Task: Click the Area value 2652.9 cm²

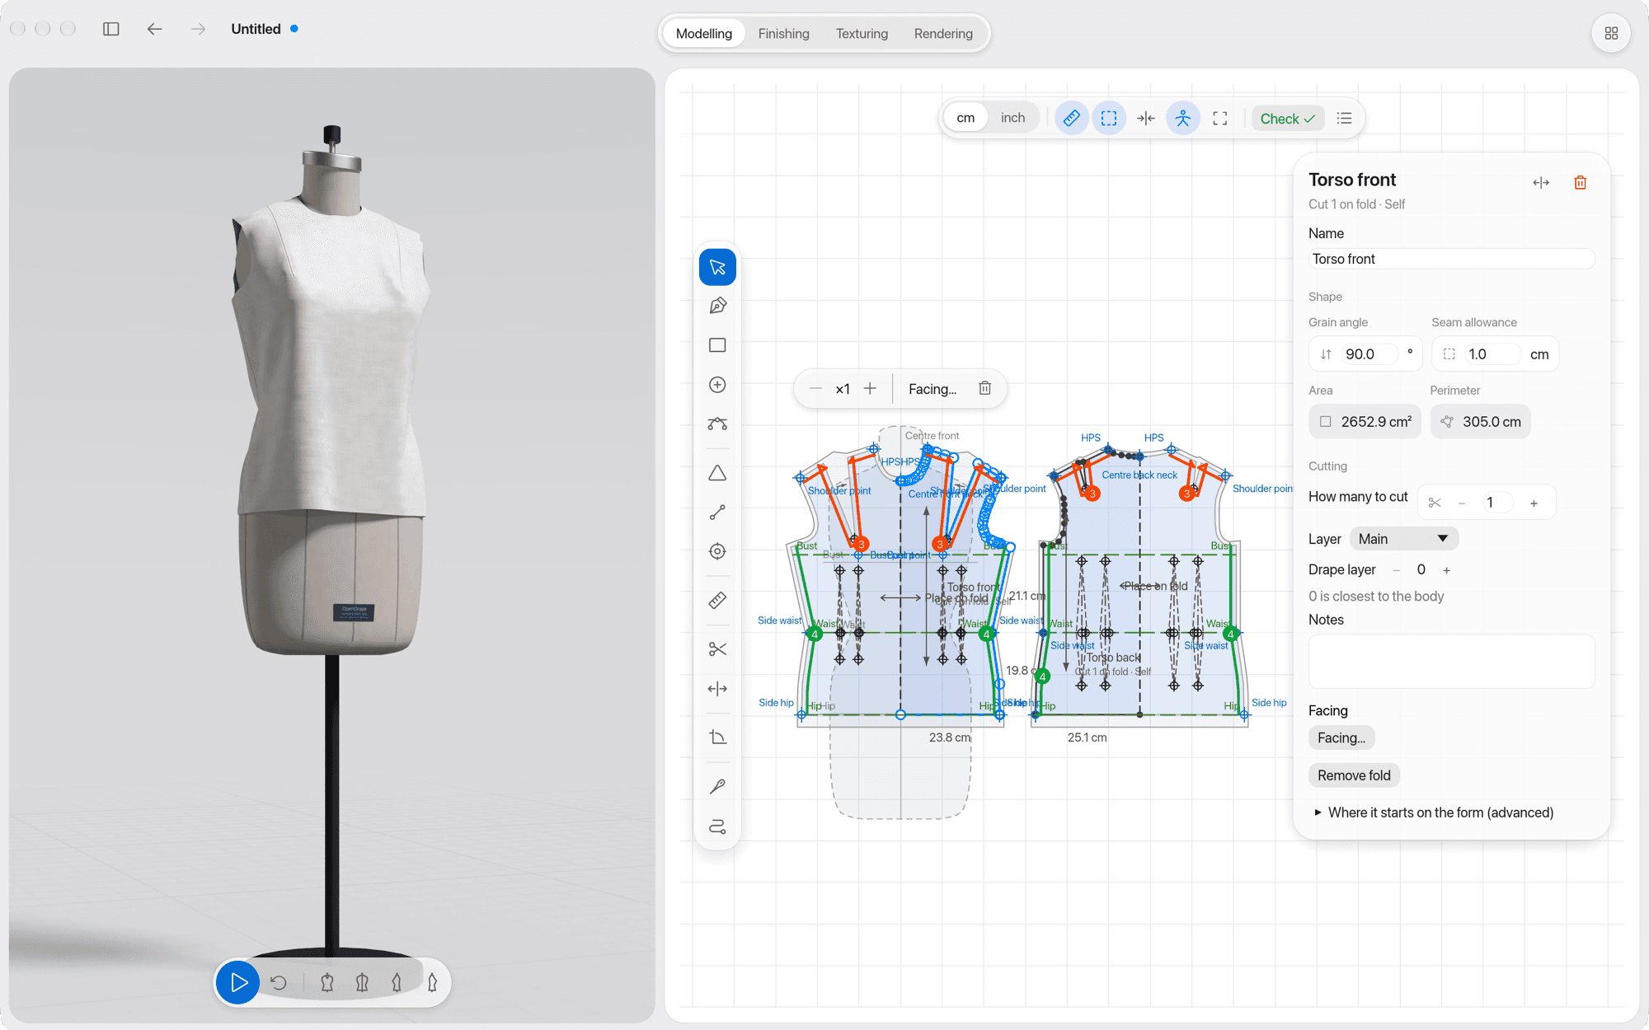Action: (x=1365, y=422)
